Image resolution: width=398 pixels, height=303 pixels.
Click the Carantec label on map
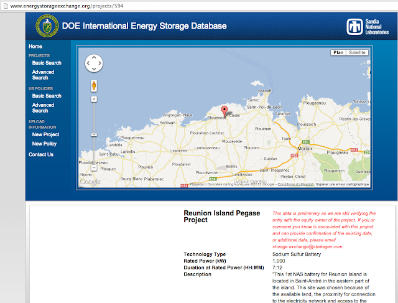(x=283, y=114)
